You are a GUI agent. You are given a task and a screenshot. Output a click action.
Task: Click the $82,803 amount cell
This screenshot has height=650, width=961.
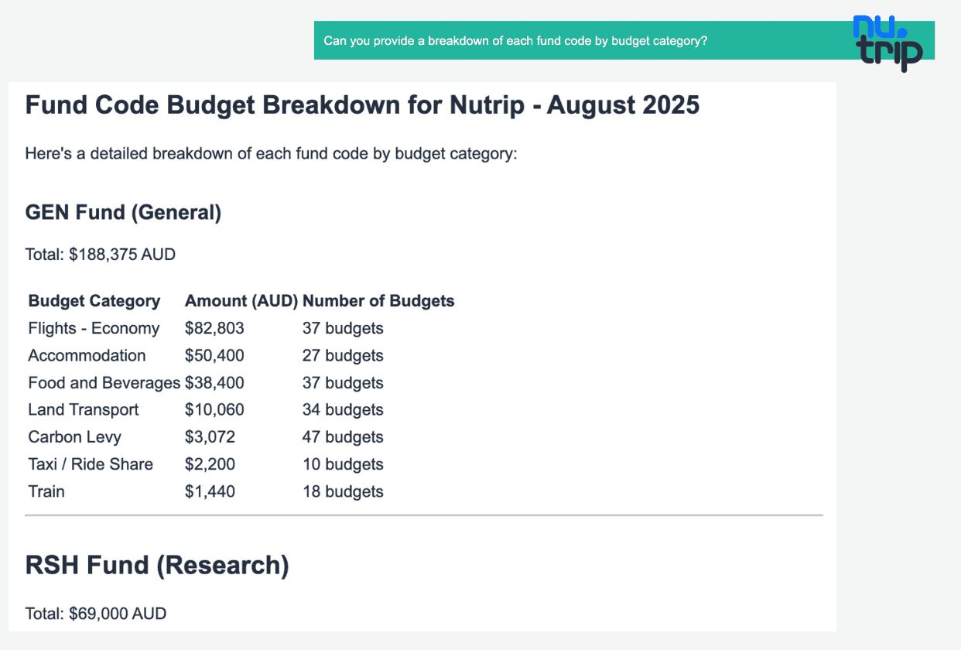coord(214,328)
